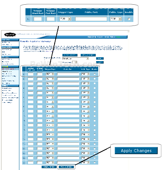Click the Public Port field in row 18
The height and width of the screenshot is (170, 166).
click(x=68, y=153)
